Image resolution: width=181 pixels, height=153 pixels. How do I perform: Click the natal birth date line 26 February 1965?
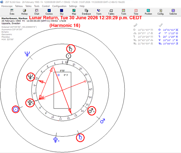point(34,21)
